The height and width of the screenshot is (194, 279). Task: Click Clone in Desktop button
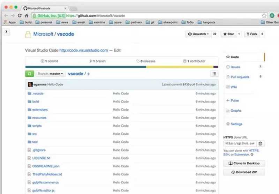pos(244,163)
